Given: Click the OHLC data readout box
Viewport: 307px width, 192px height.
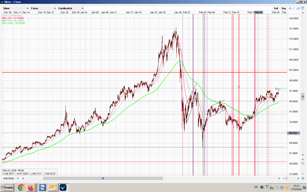Looking at the screenshot, I should (x=30, y=174).
